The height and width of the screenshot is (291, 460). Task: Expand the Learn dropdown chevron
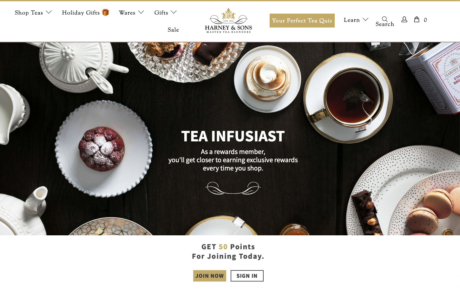pyautogui.click(x=365, y=20)
